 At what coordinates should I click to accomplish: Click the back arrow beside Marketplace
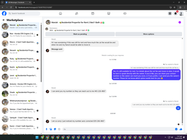coord(4,20)
